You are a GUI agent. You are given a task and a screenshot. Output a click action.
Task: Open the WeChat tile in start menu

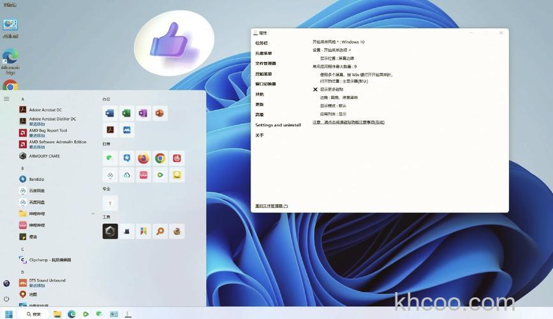coord(110,158)
